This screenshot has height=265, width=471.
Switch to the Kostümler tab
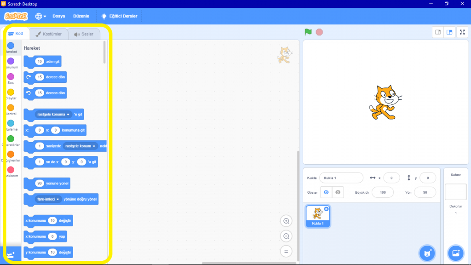tap(49, 34)
